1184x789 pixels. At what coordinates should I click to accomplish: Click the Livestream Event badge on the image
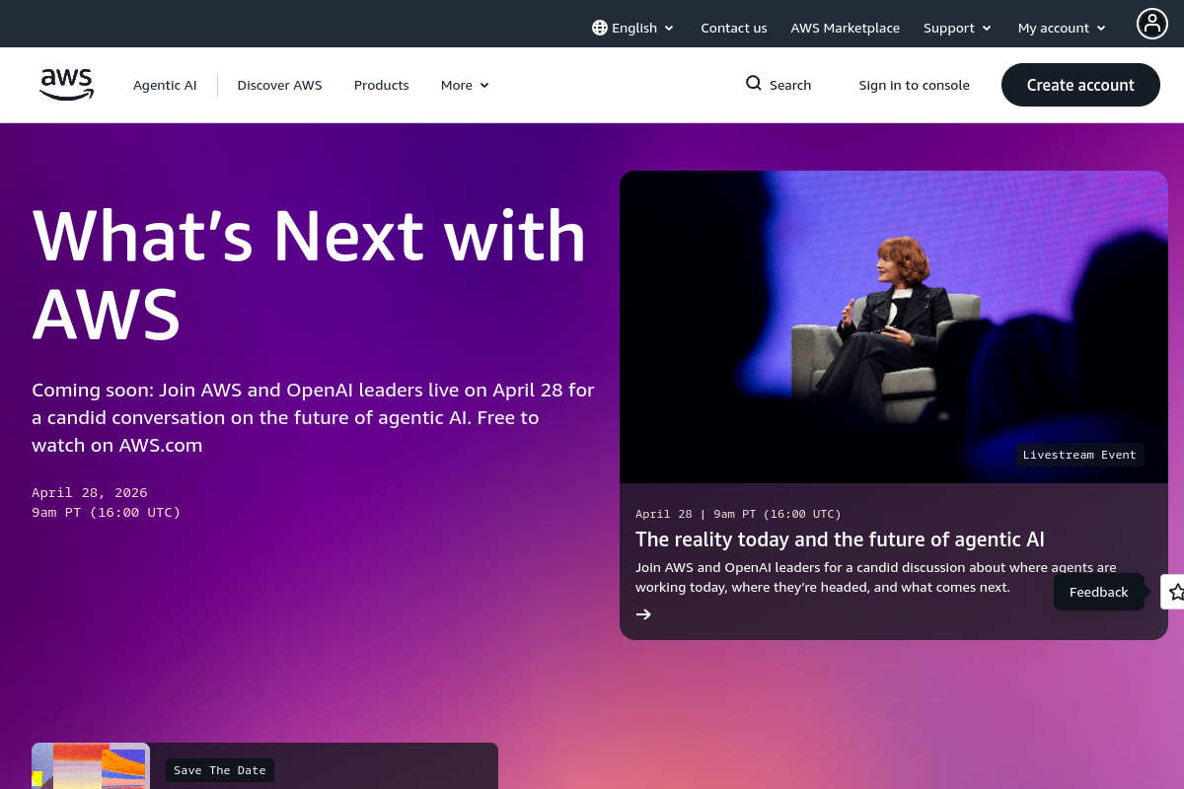point(1079,455)
